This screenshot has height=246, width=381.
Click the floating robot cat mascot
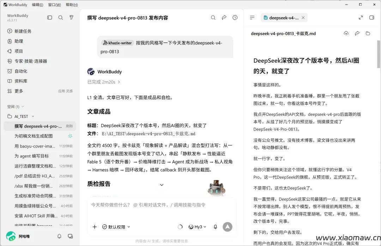(x=216, y=187)
